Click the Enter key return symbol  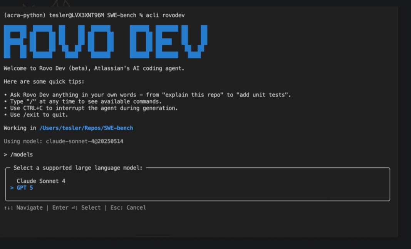[x=74, y=208]
